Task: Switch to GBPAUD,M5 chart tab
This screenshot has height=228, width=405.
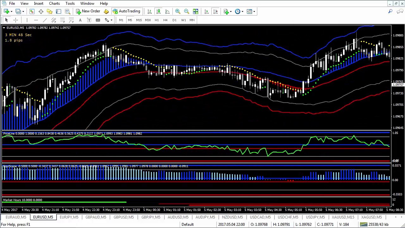Action: [96, 217]
